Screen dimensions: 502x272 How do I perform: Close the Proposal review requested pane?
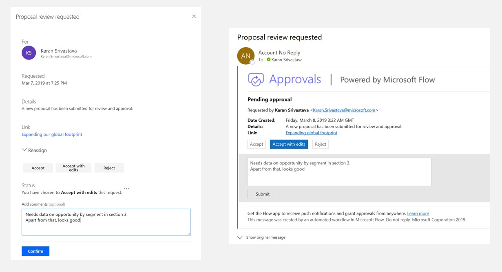pyautogui.click(x=194, y=16)
